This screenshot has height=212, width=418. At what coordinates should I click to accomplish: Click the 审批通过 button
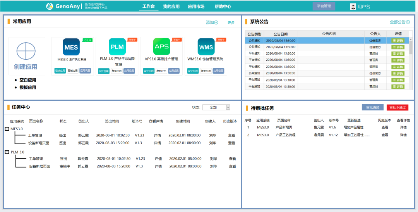(372, 107)
